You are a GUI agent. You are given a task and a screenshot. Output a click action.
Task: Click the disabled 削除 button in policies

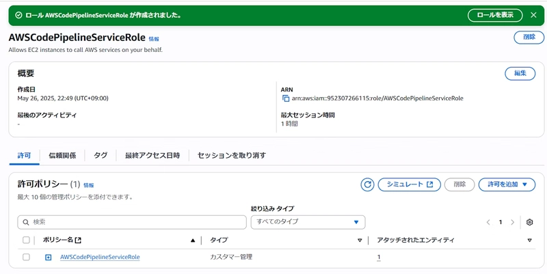(x=459, y=184)
